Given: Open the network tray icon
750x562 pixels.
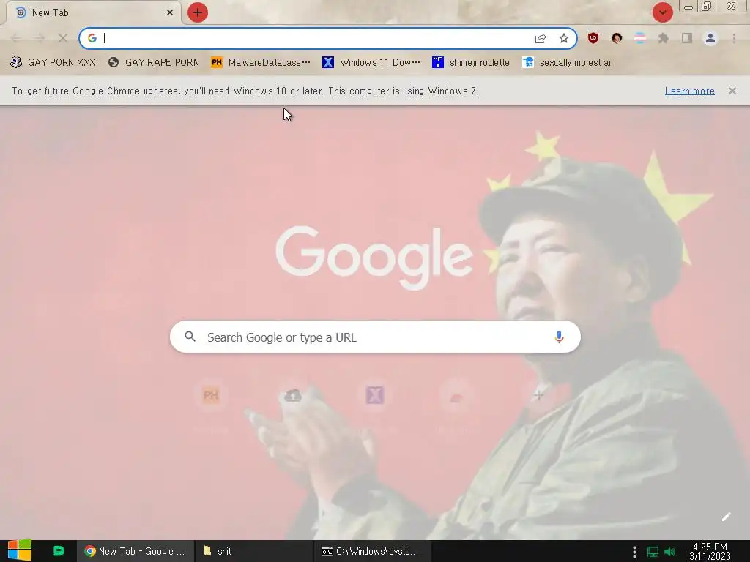Looking at the screenshot, I should (653, 552).
